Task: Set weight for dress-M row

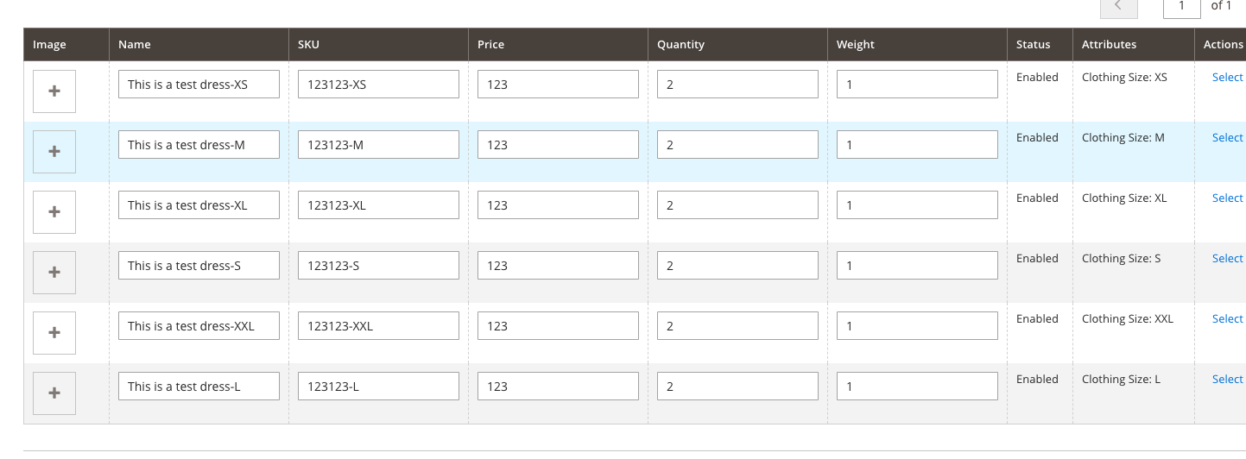Action: 917,145
